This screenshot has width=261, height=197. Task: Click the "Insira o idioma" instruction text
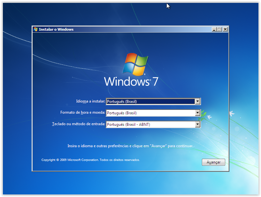tap(130, 146)
